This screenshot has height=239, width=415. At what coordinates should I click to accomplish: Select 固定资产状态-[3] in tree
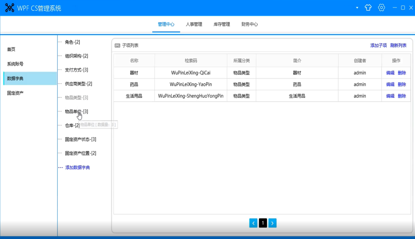[x=80, y=139]
